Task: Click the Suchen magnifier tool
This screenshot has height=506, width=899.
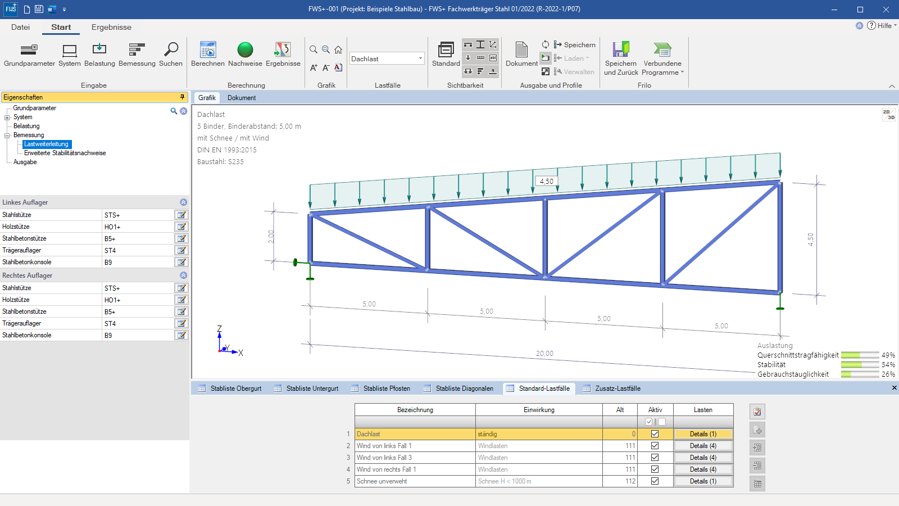Action: pyautogui.click(x=171, y=55)
